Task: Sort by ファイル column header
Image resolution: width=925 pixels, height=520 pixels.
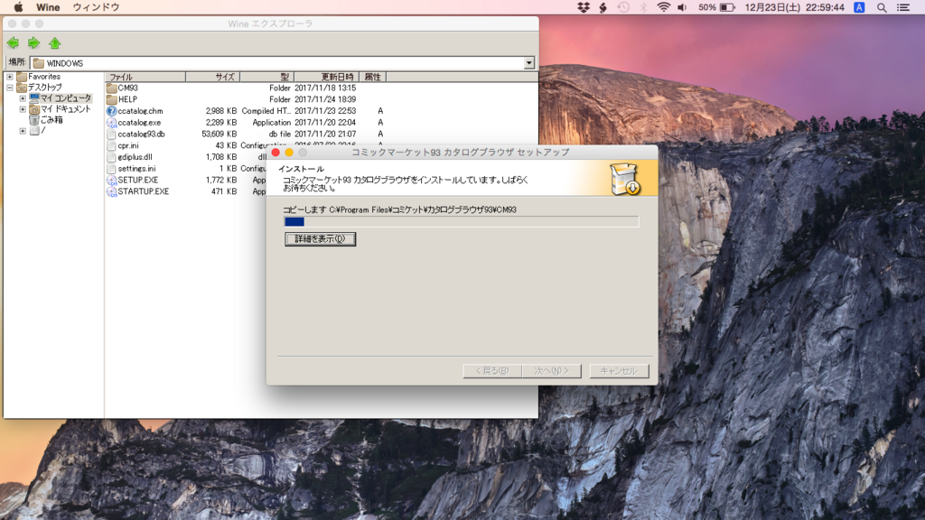Action: pyautogui.click(x=145, y=77)
